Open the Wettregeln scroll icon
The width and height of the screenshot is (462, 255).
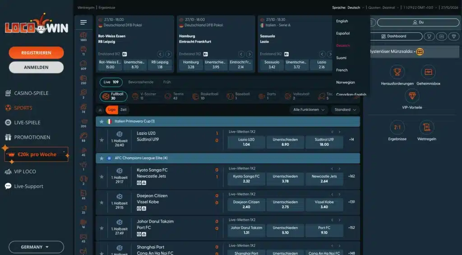426,127
